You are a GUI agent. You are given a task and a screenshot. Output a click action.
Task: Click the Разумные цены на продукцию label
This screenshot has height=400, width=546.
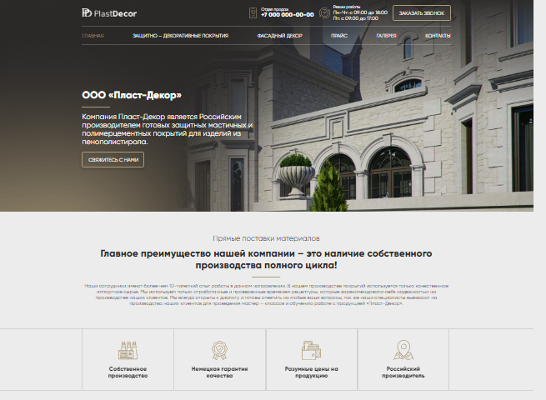tap(311, 372)
